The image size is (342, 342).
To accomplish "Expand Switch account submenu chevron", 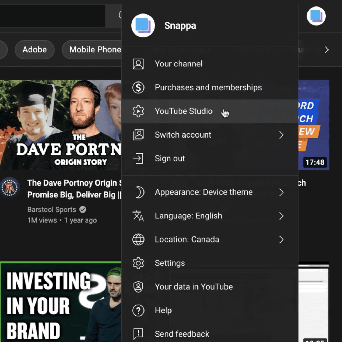I will tap(282, 135).
